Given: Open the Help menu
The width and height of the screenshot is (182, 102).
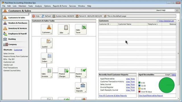Looking at the screenshot, I should 89,6.
